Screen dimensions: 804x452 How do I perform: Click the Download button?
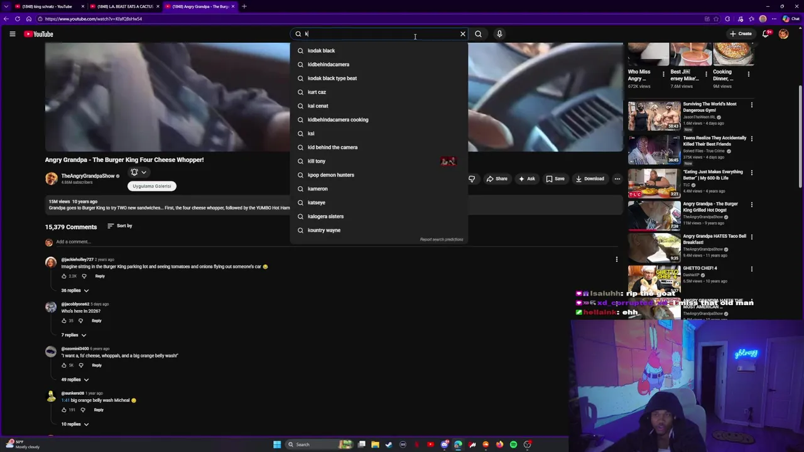point(590,179)
